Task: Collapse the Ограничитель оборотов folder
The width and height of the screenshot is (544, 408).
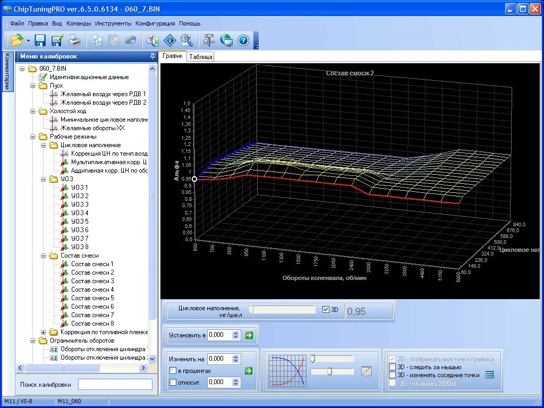Action: click(32, 341)
